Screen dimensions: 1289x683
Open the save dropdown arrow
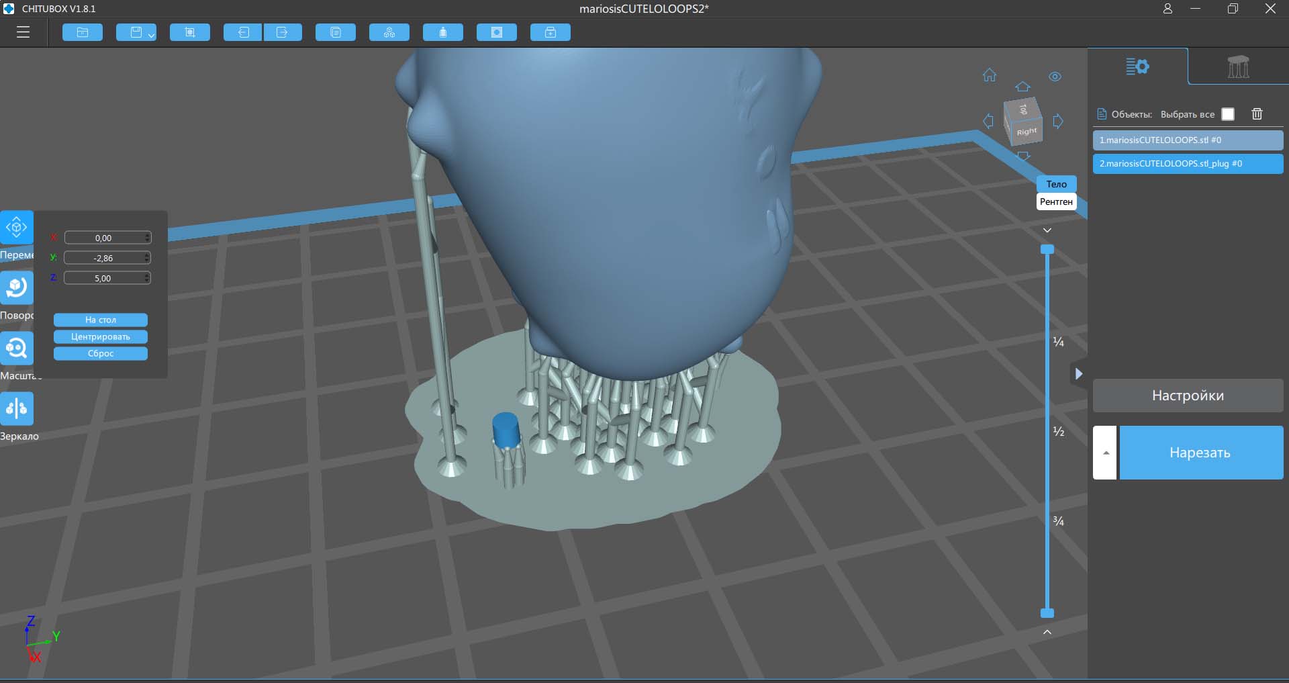[x=152, y=34]
